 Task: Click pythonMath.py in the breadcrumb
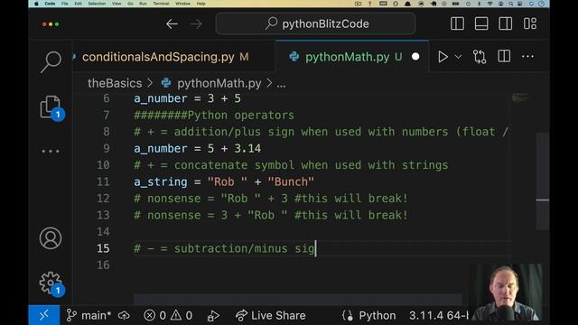[219, 83]
